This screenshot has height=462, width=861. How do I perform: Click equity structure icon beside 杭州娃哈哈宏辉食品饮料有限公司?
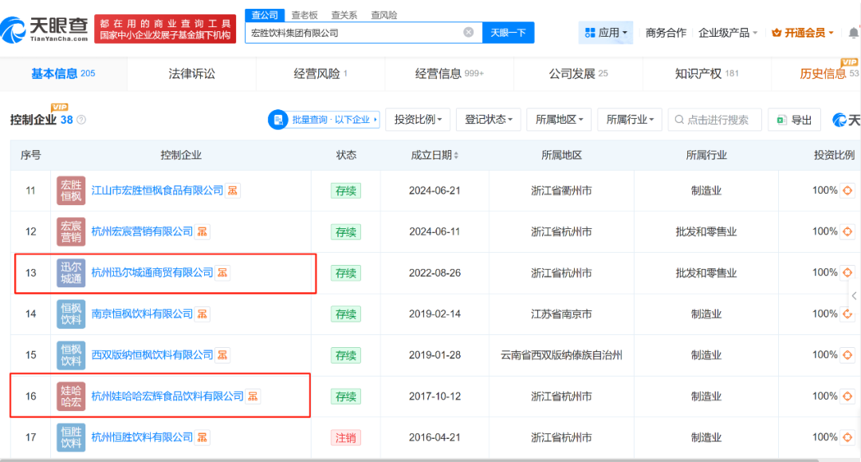pyautogui.click(x=253, y=397)
